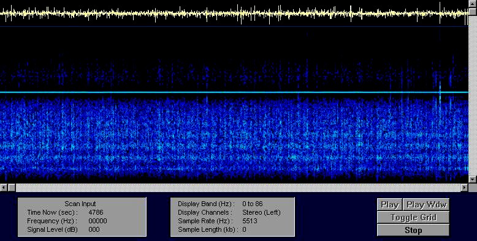Click the bright cyan horizontal line in spectrogram
Viewport: 477px width, 241px height.
[234, 92]
